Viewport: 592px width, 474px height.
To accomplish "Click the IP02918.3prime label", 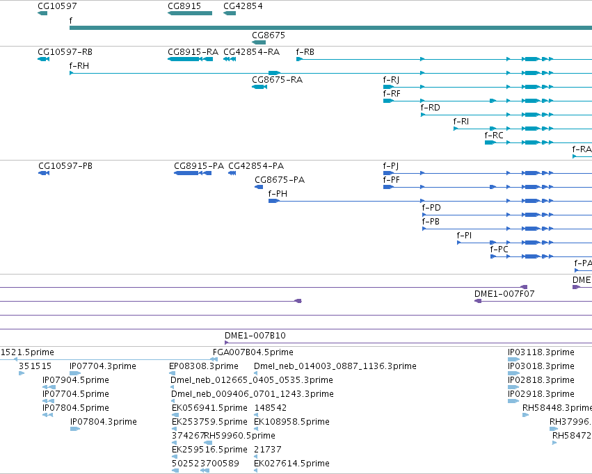I will click(541, 395).
